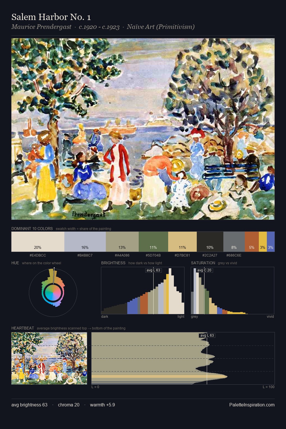Screen dimensions: 286x429
Task: Click the 'avg L 63' label in heartbeat chart
Action: click(x=207, y=335)
